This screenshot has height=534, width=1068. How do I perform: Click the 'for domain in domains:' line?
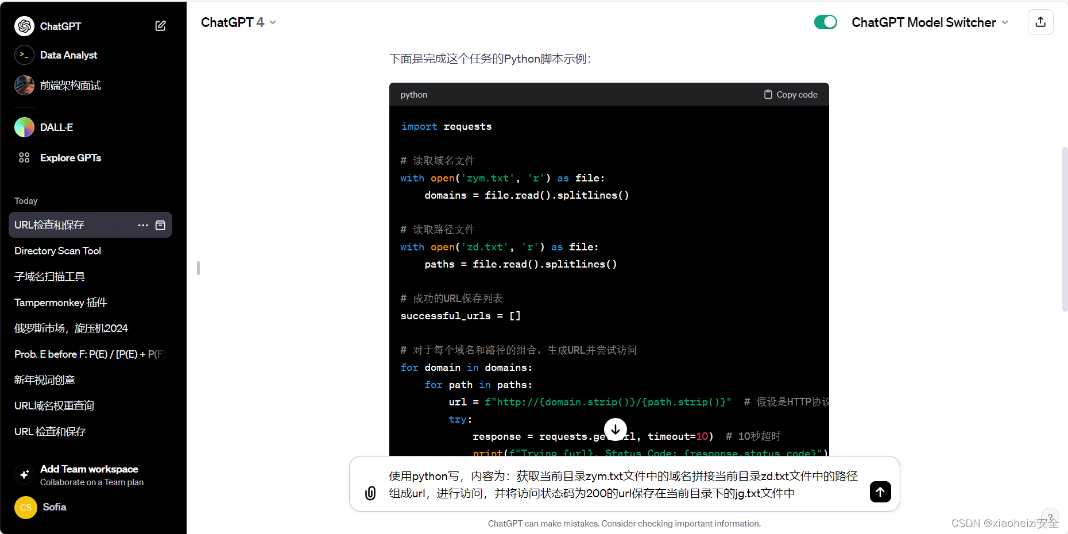click(466, 367)
